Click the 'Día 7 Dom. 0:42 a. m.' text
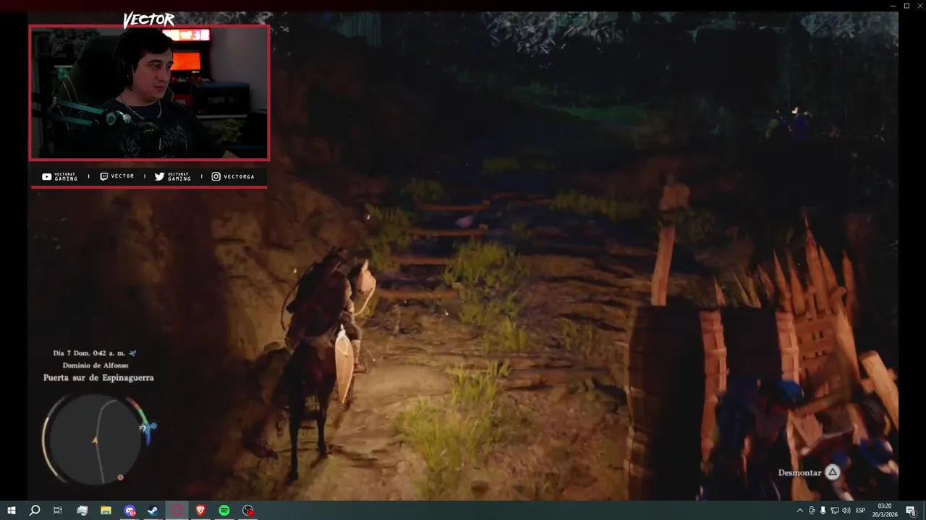 pos(90,353)
